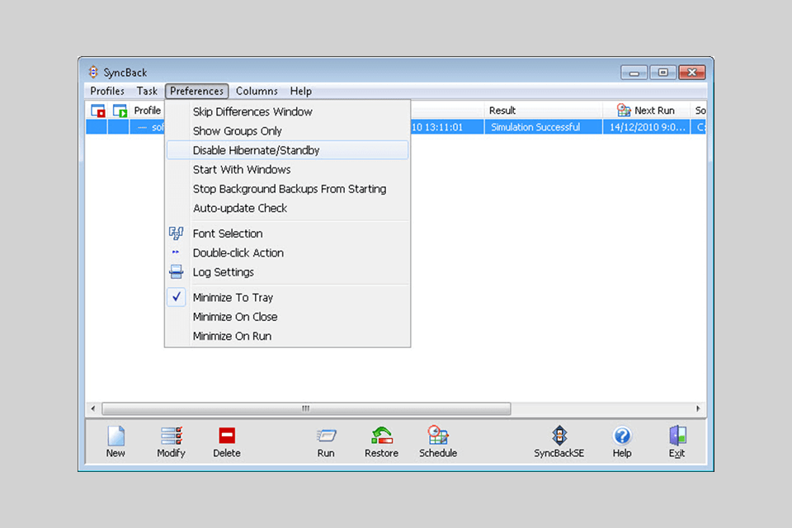Click the Profile column header

click(x=148, y=111)
